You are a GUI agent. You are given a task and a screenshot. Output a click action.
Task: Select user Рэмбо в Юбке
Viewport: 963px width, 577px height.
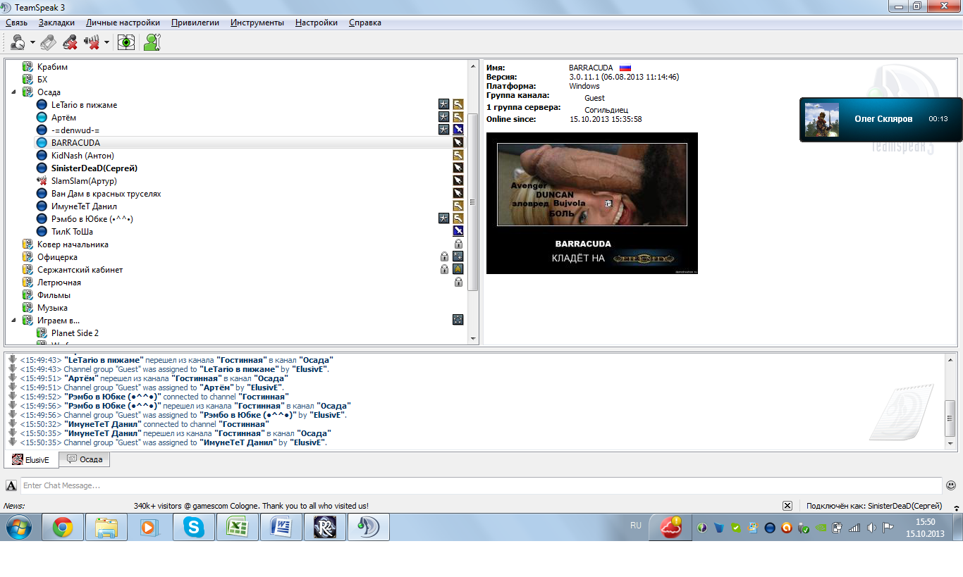click(92, 219)
